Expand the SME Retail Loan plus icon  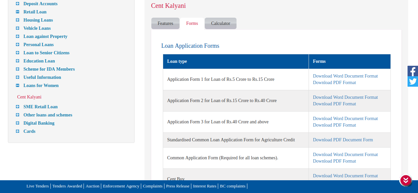[18, 107]
